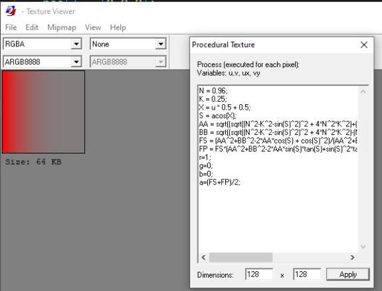Click the code box scroll-down arrow
The image size is (382, 291).
coord(363,246)
